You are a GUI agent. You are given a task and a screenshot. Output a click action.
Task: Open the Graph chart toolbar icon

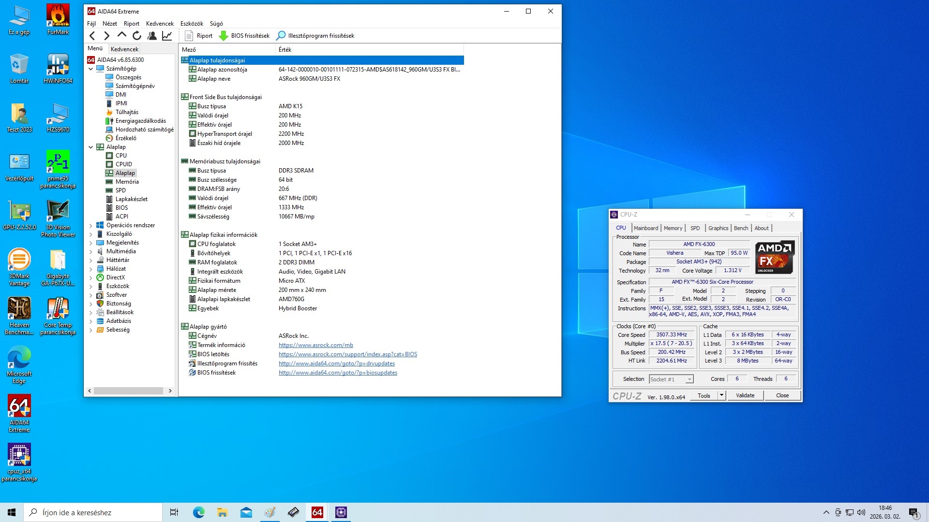[x=167, y=36]
